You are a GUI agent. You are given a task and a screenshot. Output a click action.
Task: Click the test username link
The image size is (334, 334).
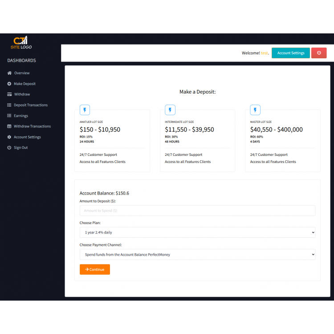pos(265,53)
